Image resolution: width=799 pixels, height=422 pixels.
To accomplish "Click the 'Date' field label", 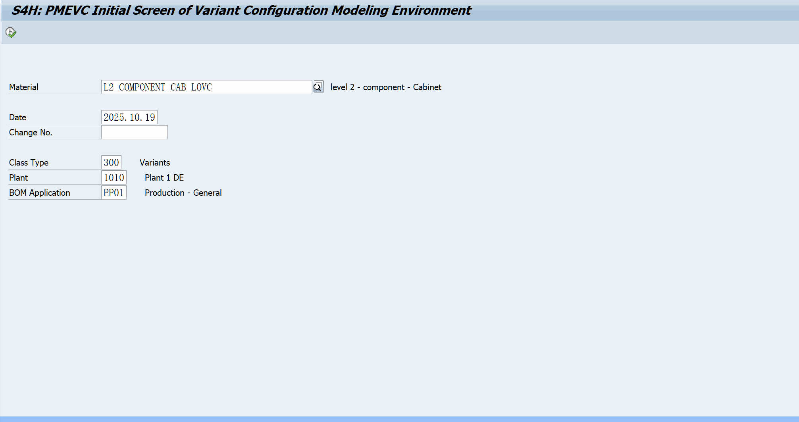I will (x=17, y=117).
